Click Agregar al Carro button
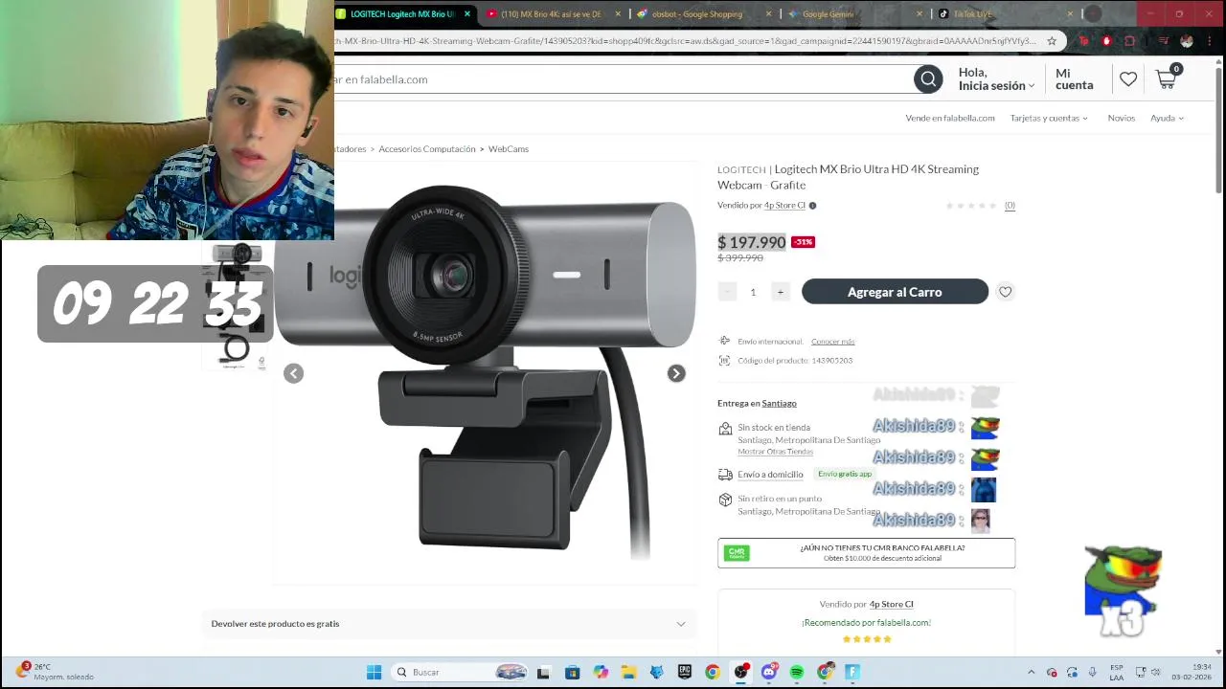The image size is (1226, 689). [895, 292]
